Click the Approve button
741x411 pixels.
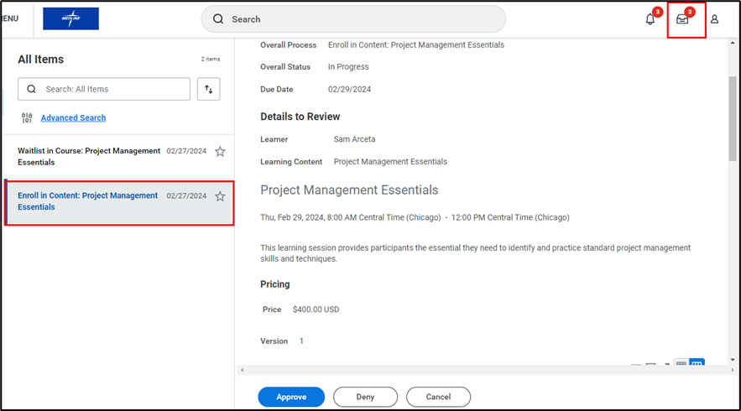pos(291,397)
